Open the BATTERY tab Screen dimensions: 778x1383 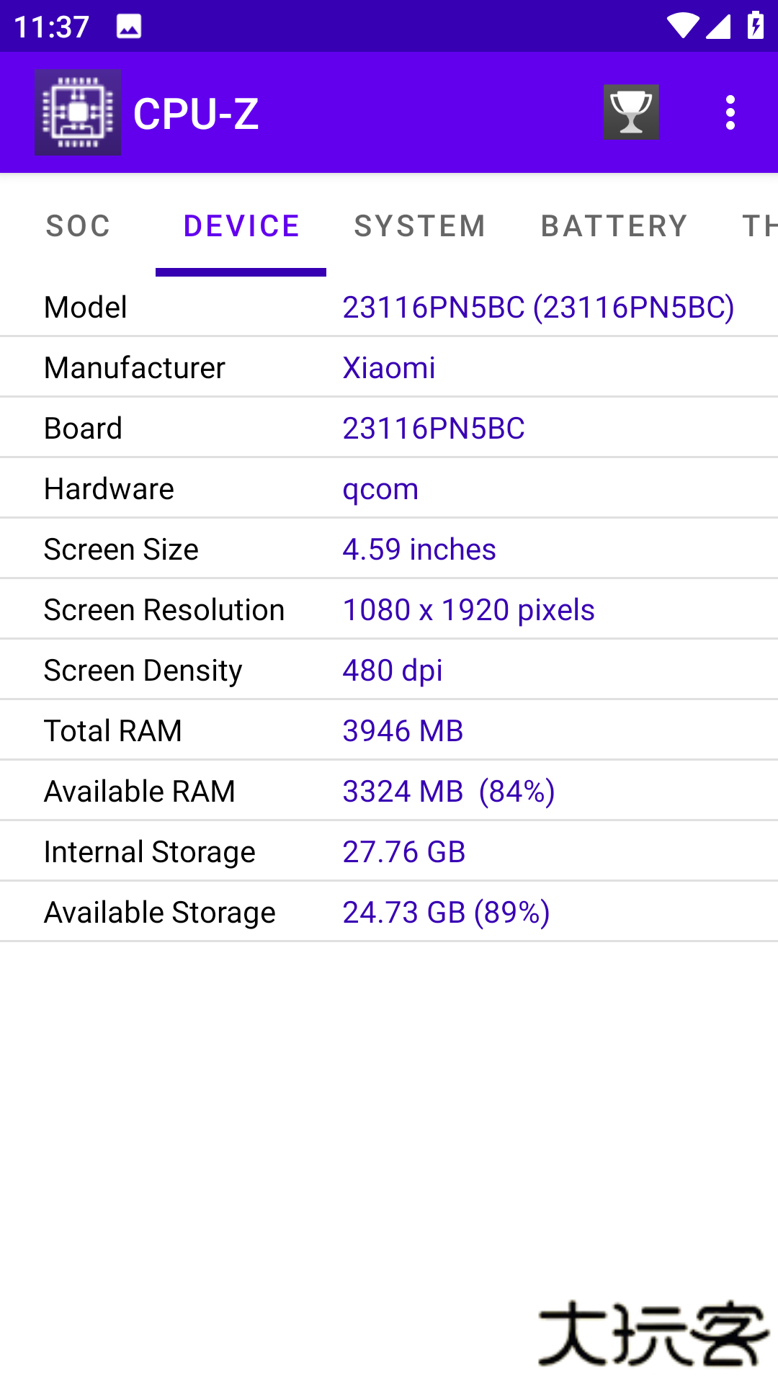coord(614,225)
